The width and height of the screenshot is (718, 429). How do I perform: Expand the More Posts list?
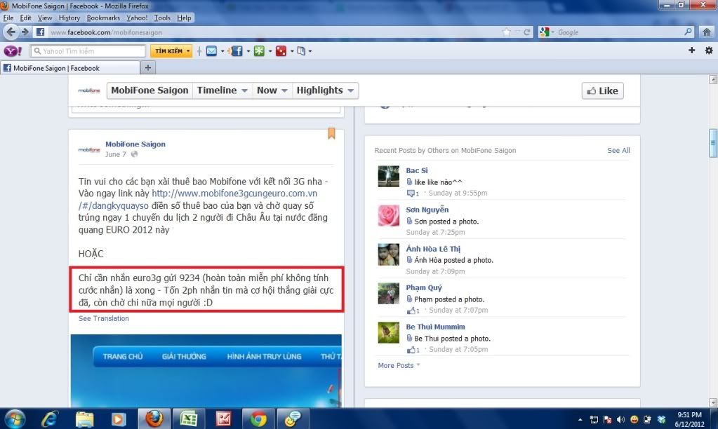pyautogui.click(x=399, y=365)
